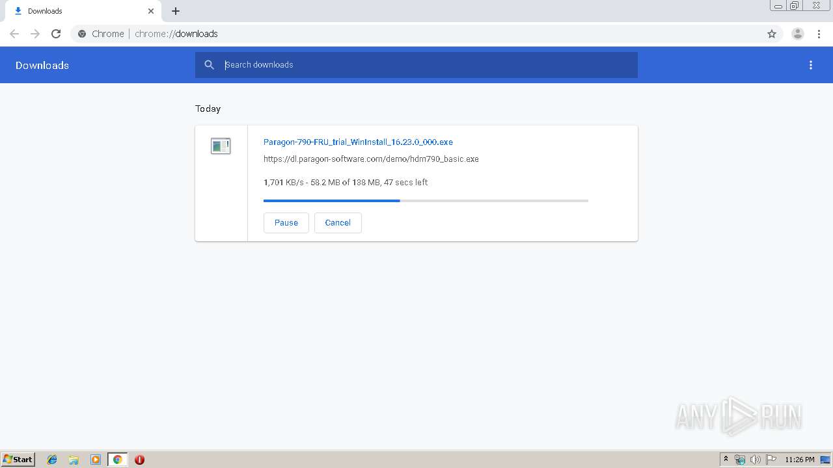Select the Downloads browser tab
The width and height of the screenshot is (833, 468).
[85, 11]
